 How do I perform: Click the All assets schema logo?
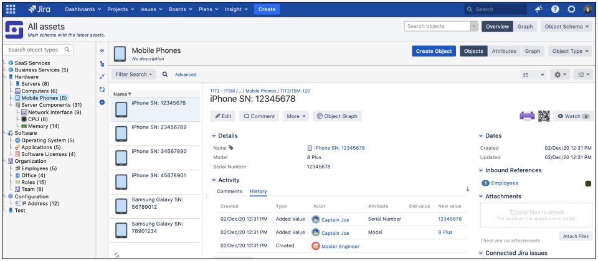pyautogui.click(x=14, y=30)
